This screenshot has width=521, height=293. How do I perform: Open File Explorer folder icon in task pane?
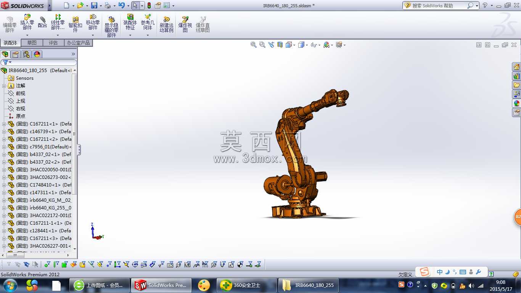[x=516, y=85]
